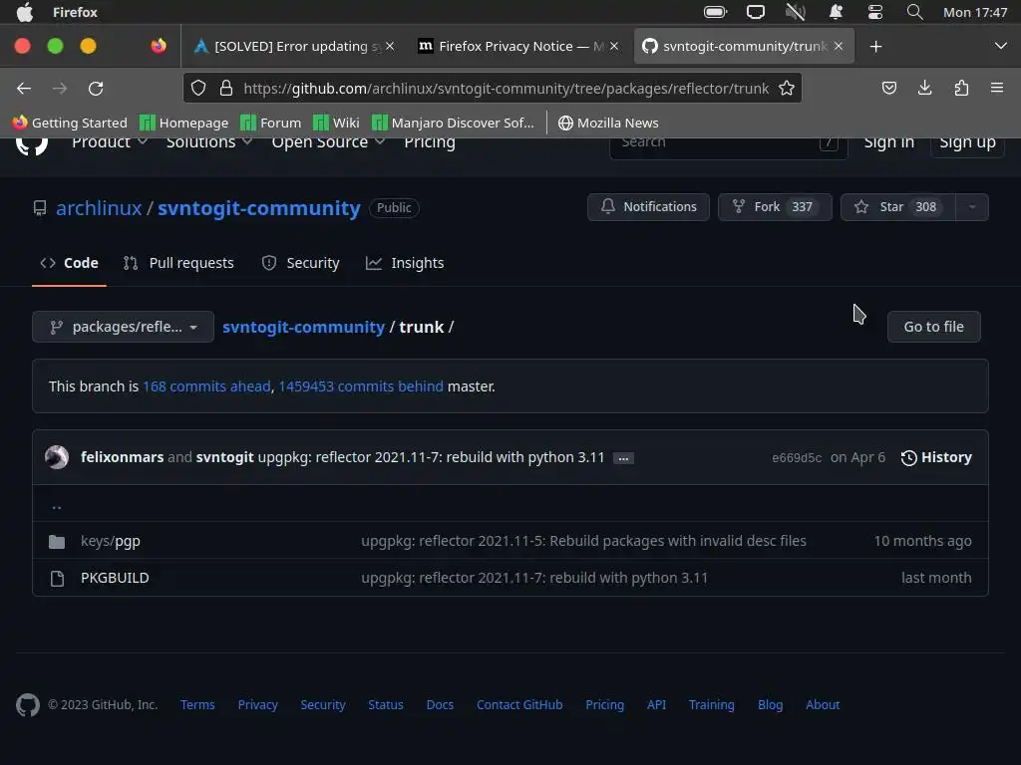
Task: Open the repository Security tab
Action: coord(300,263)
